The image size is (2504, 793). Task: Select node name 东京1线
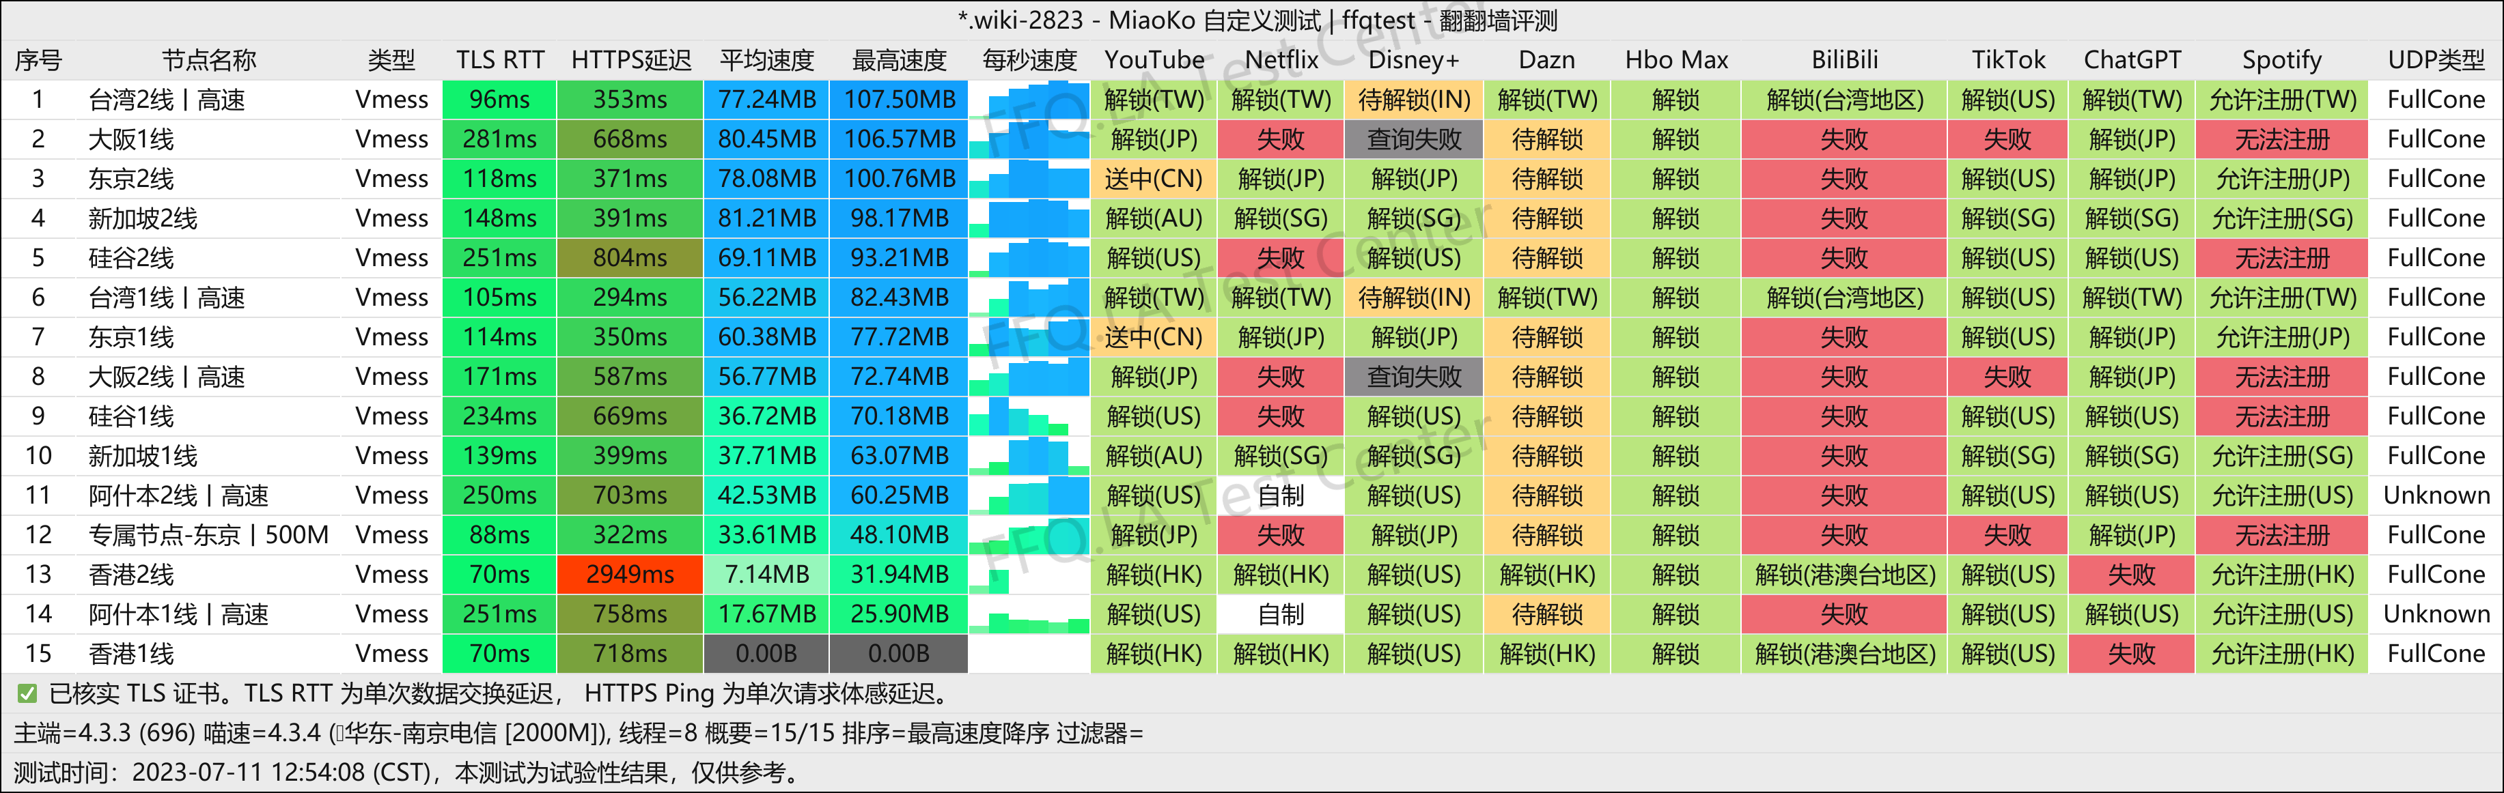[x=131, y=338]
